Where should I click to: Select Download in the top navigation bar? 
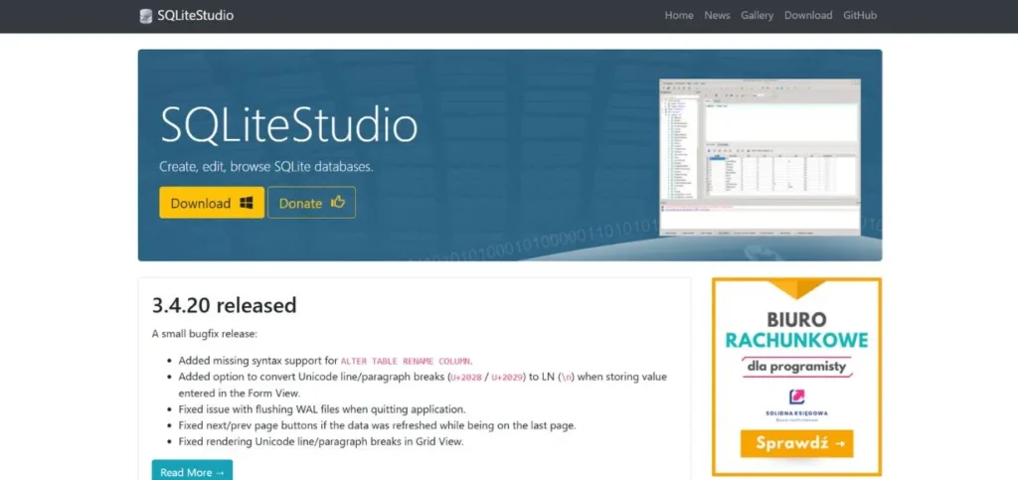pos(808,16)
